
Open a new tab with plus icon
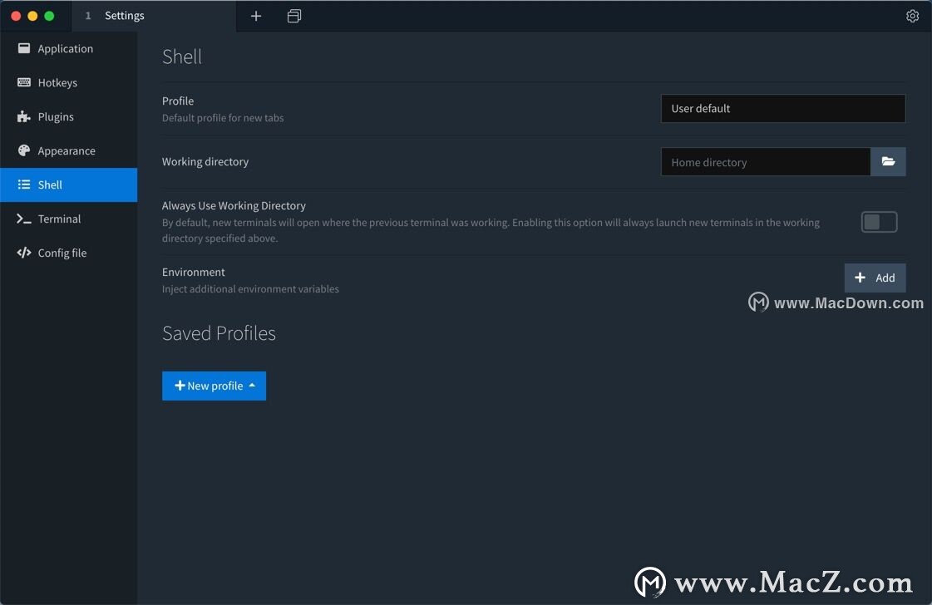256,16
